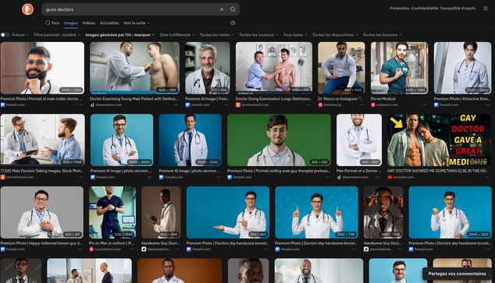The image size is (495, 283).
Task: Open the doctor pointing both fingers up thumbnail
Action: pos(316,212)
